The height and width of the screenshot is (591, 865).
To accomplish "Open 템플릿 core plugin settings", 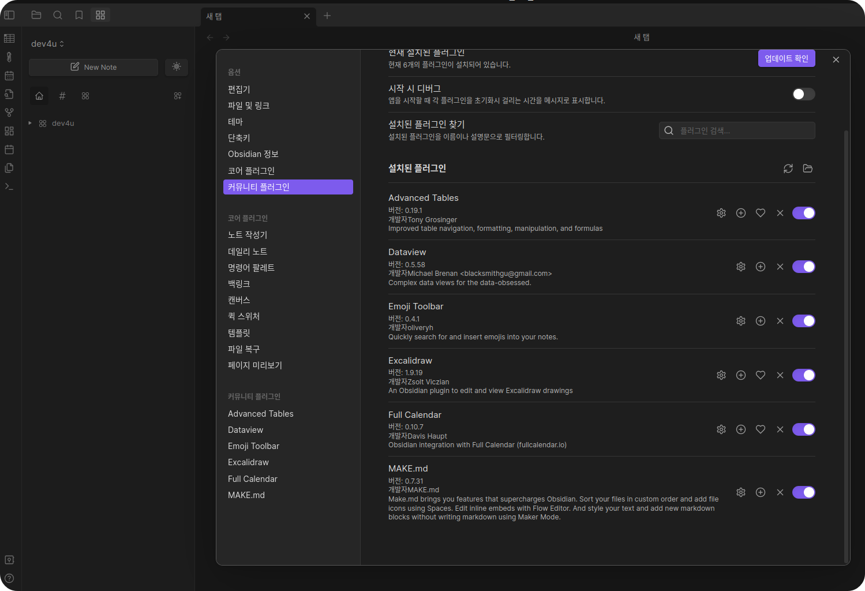I will click(288, 333).
